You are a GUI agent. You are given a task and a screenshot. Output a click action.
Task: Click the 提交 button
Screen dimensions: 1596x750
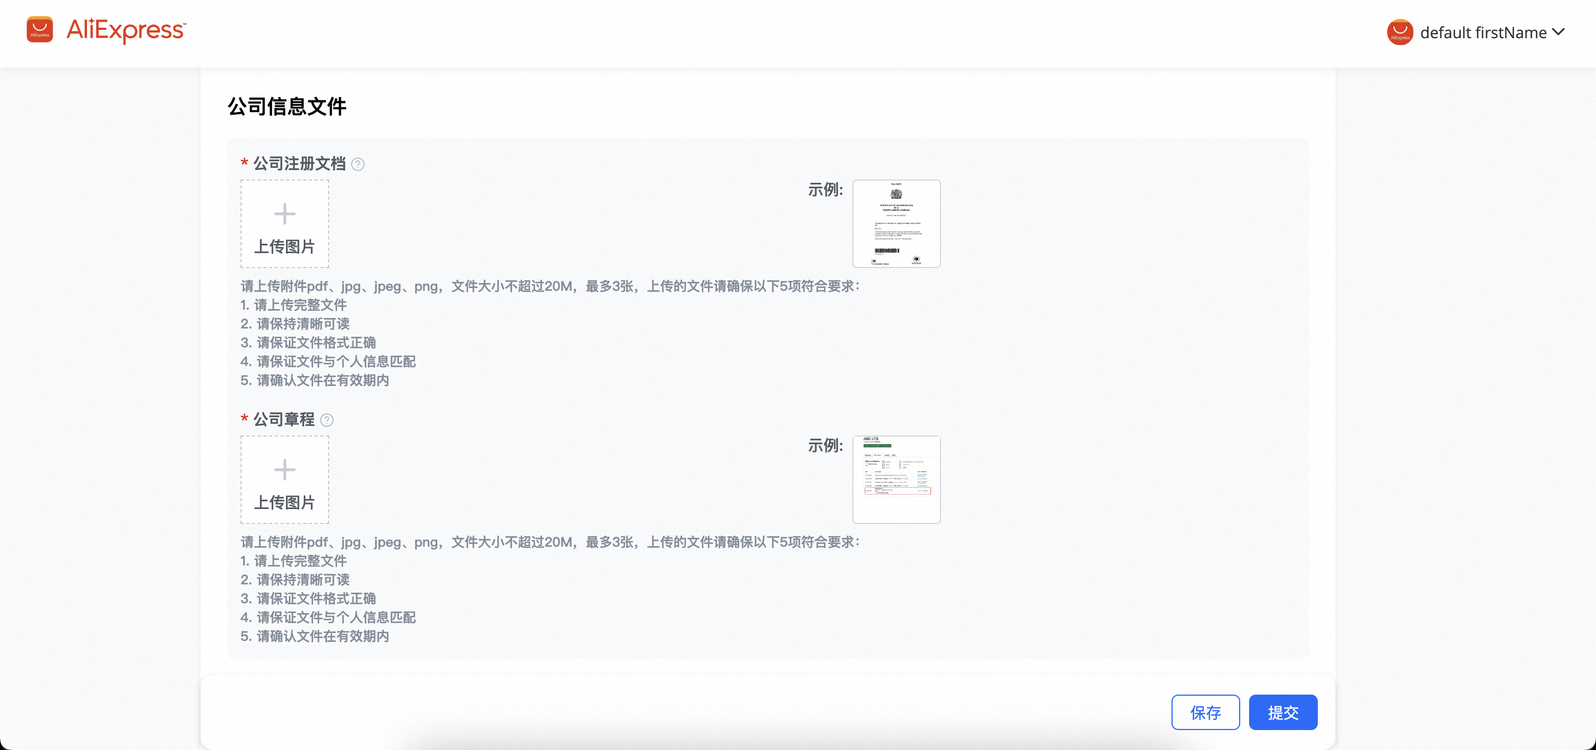[1282, 712]
